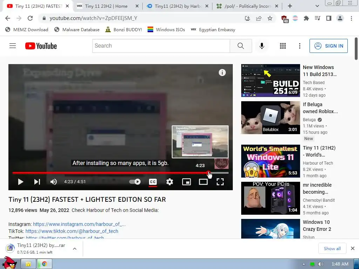Open Malware Database bookmark

[77, 30]
